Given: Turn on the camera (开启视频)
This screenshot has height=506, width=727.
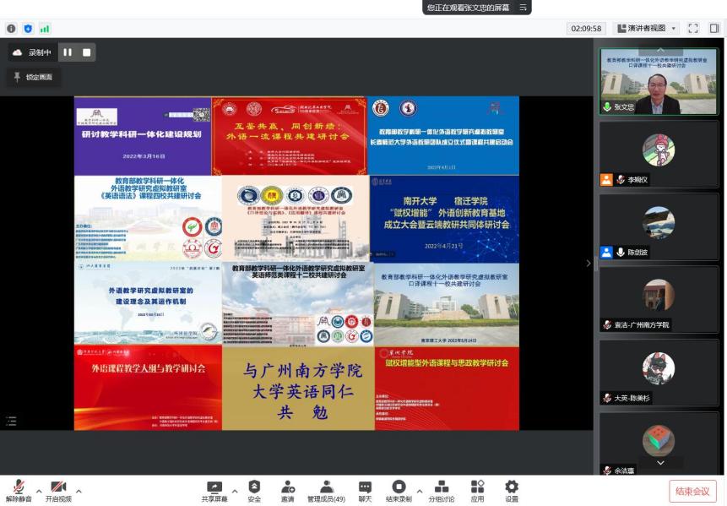Looking at the screenshot, I should coord(58,488).
